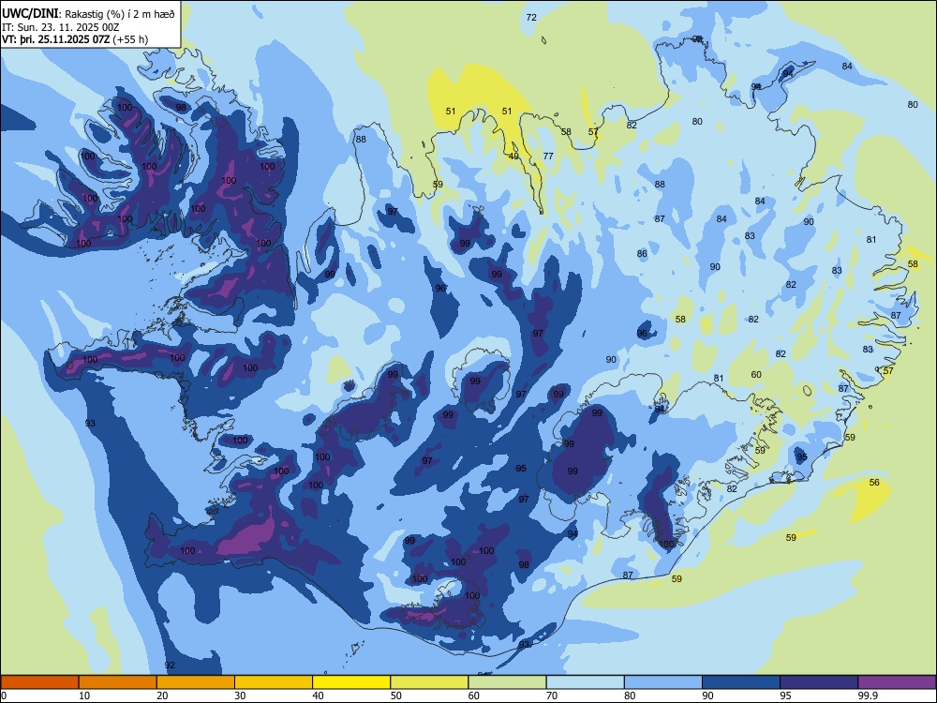This screenshot has height=703, width=937.
Task: Click the 0–10% dark orange legend swatch
Action: [39, 682]
